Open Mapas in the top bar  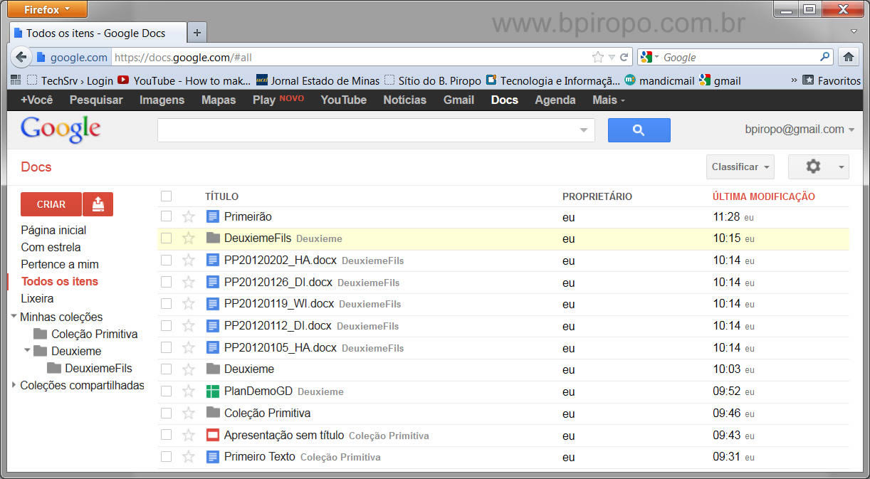pos(219,100)
